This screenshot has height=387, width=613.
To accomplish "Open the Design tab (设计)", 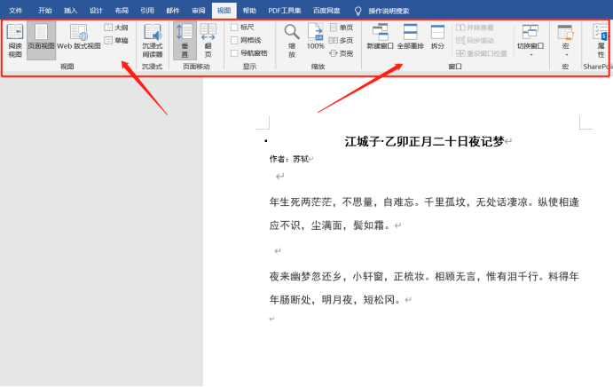I will tap(96, 11).
